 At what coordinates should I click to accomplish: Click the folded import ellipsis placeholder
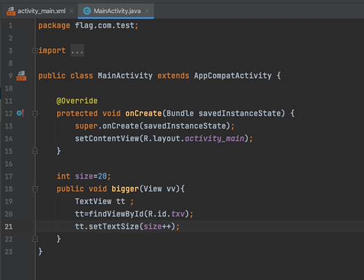[x=77, y=51]
